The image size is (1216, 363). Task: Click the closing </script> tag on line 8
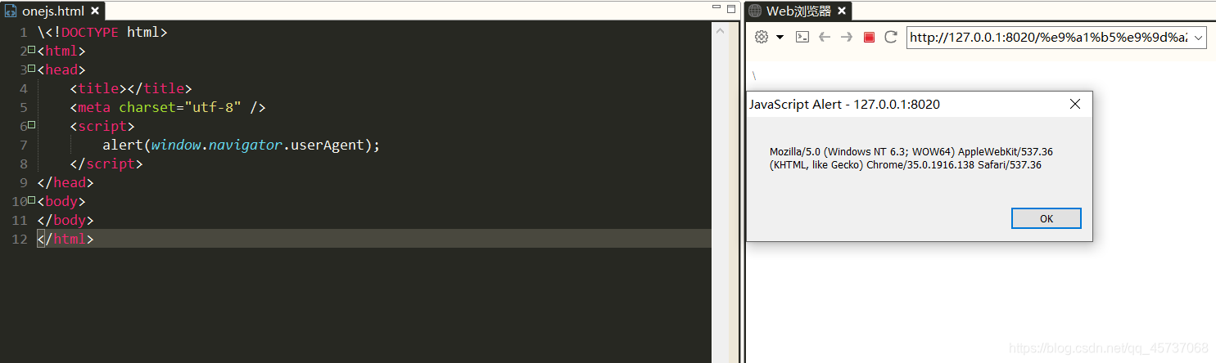click(x=106, y=164)
